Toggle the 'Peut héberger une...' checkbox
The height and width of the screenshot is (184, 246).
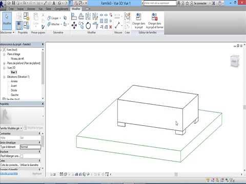[22, 156]
